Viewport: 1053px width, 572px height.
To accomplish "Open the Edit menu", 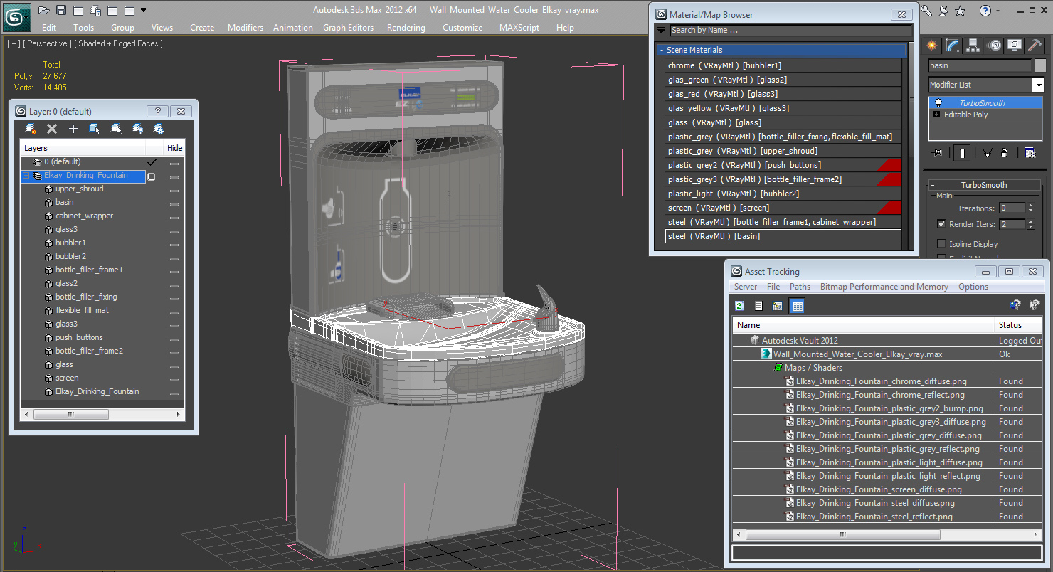I will pos(49,28).
